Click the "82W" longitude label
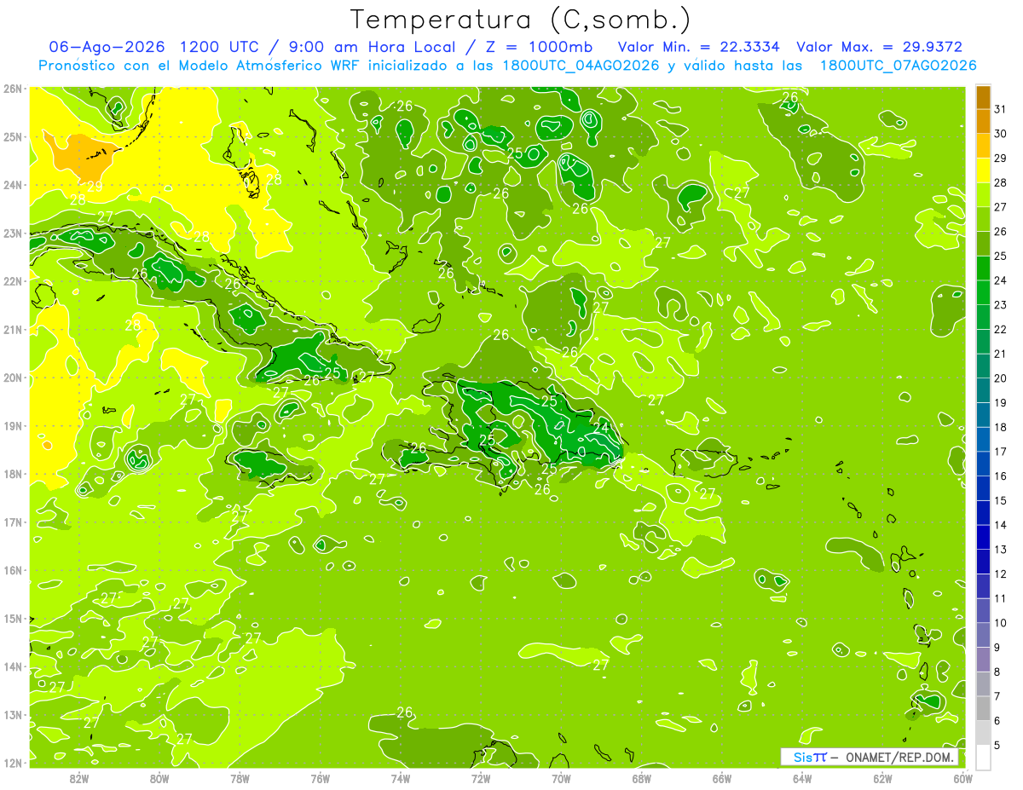1023x790 pixels. 78,778
